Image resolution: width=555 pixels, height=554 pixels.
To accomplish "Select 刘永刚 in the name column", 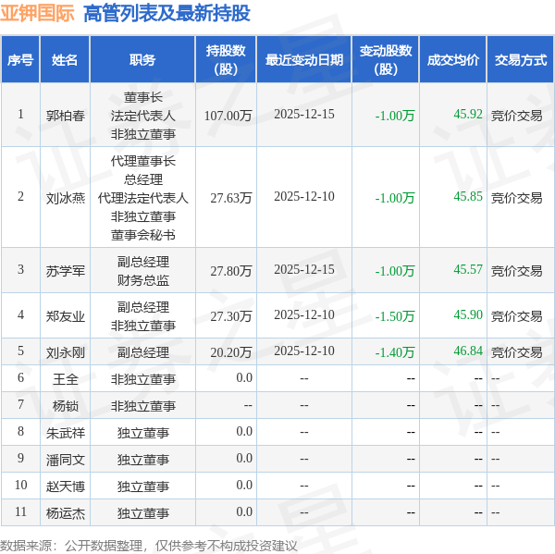I will (x=65, y=352).
